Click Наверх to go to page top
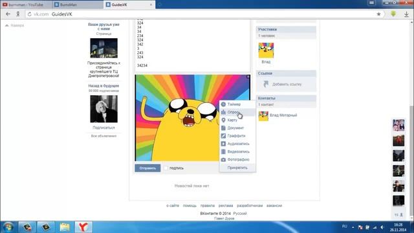The width and height of the screenshot is (414, 233). click(15, 25)
